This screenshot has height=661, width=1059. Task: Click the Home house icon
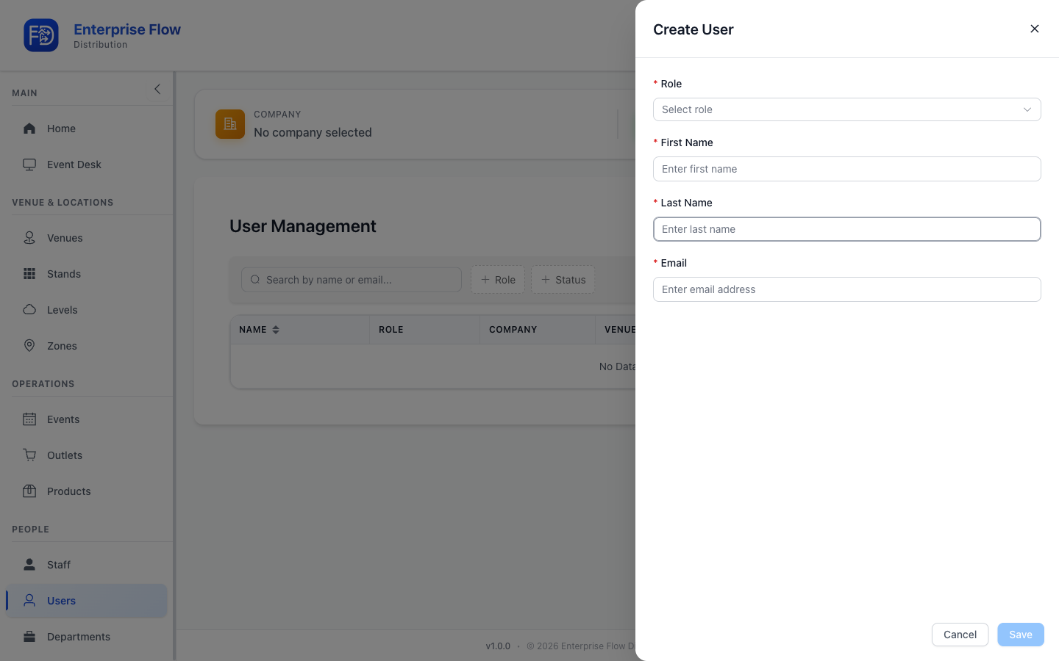coord(29,129)
